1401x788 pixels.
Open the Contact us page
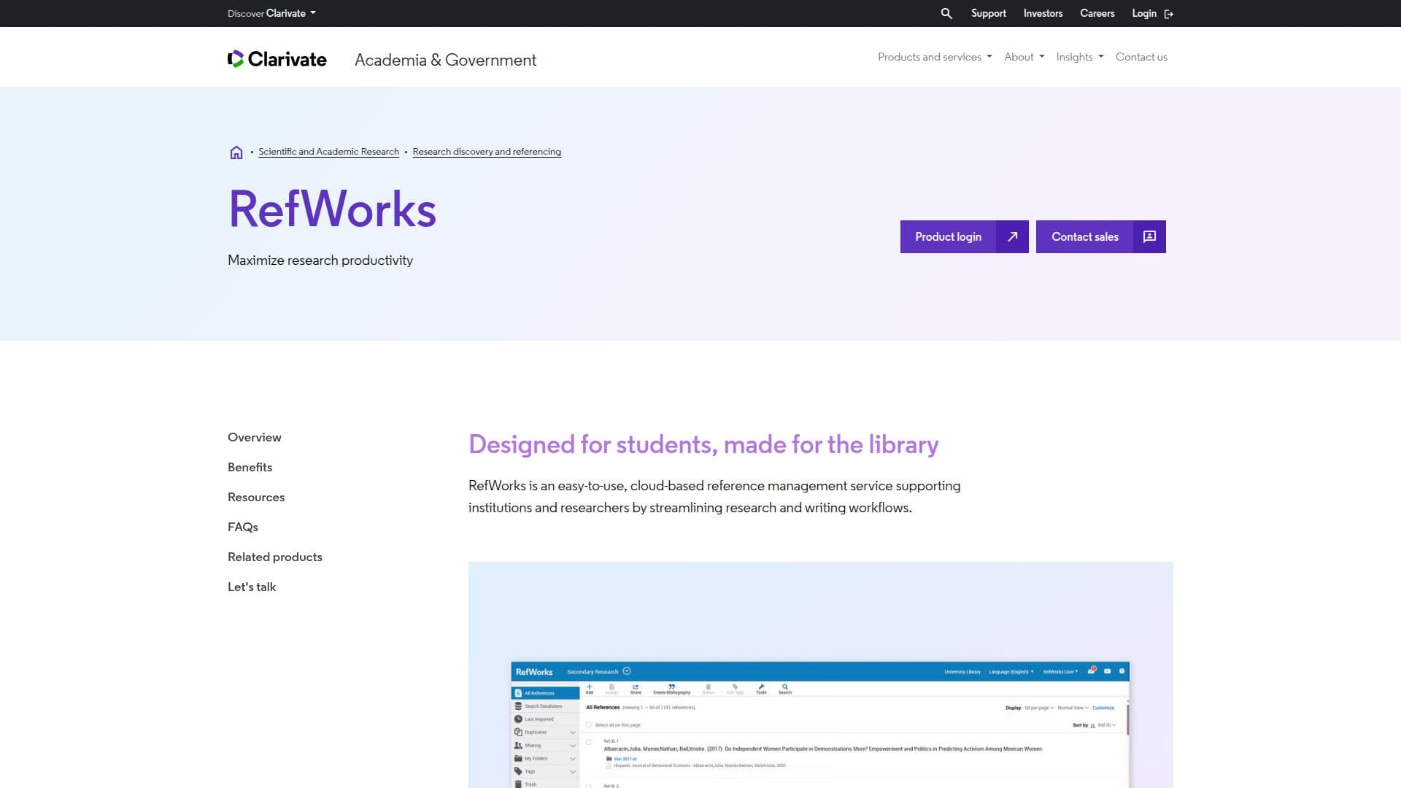(x=1141, y=57)
